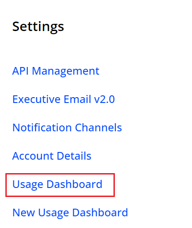The image size is (192, 228).
Task: Open the Account Details page
Action: [52, 156]
